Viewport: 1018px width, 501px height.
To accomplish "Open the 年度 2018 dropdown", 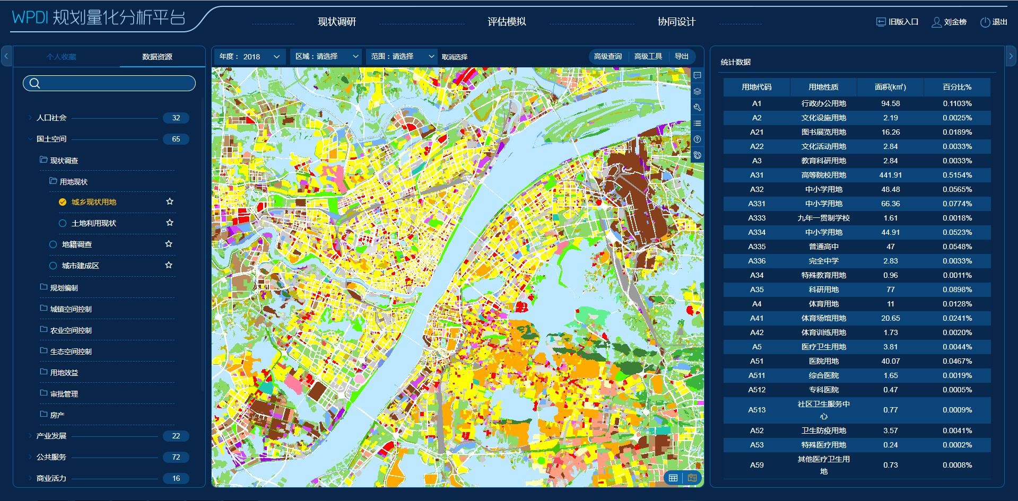I will click(x=250, y=57).
